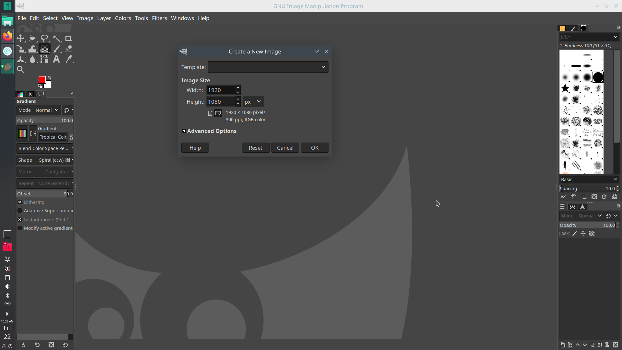Open the Filters menu
This screenshot has width=622, height=350.
coord(159,18)
